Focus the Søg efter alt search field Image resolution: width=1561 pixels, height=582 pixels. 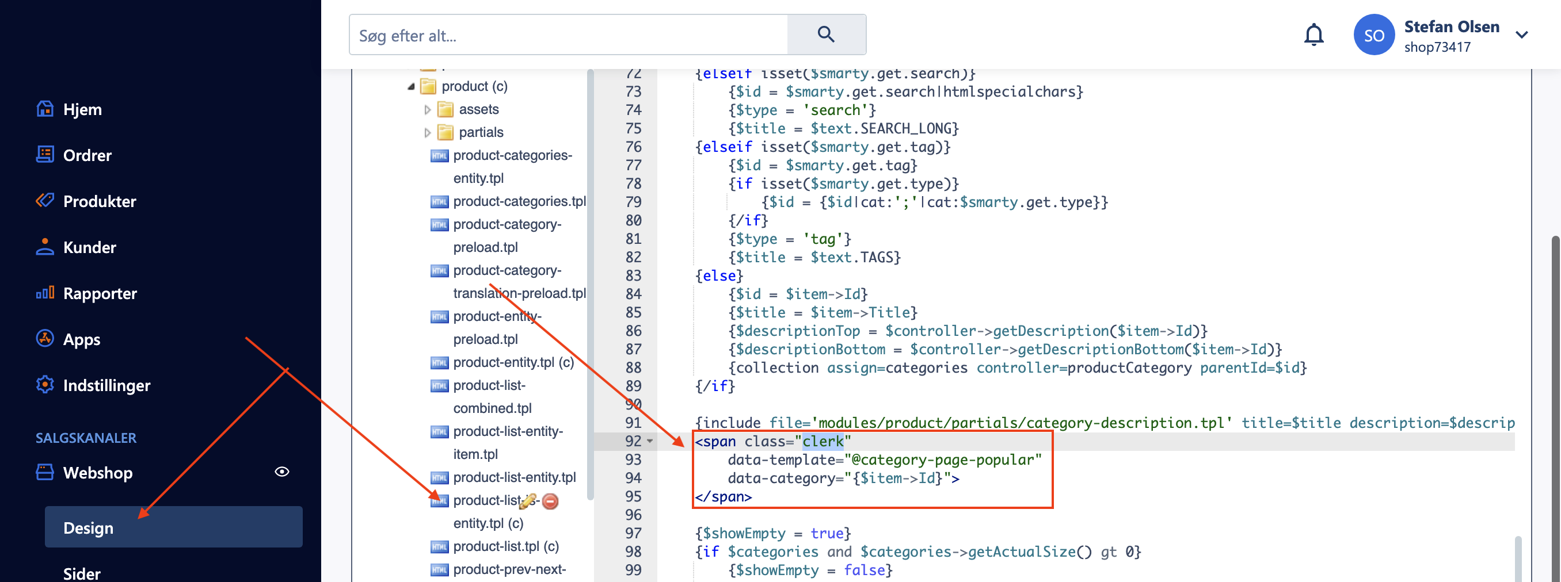click(569, 35)
